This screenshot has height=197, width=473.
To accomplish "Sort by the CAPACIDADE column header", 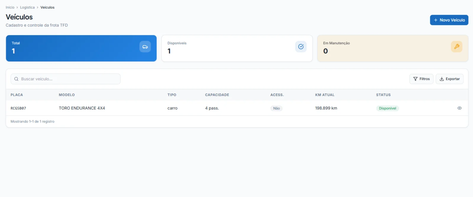I will pos(217,95).
